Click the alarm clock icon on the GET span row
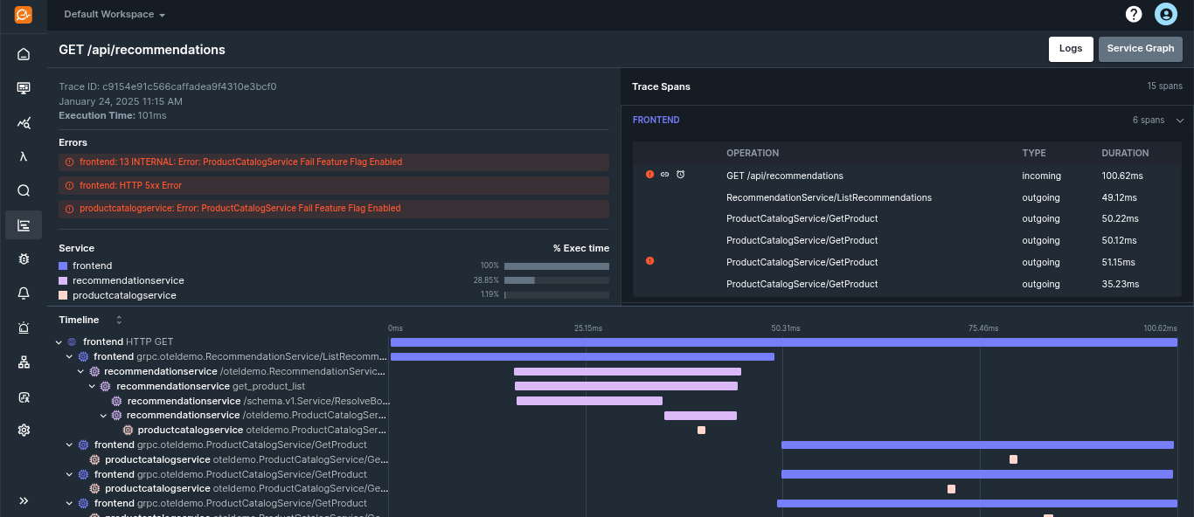The image size is (1194, 517). tap(680, 175)
